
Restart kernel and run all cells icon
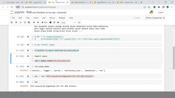pyautogui.click(x=58, y=22)
